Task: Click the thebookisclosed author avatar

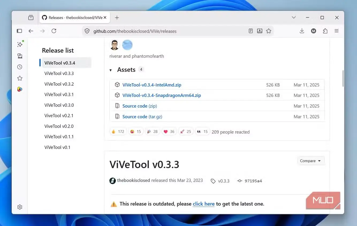Action: [x=113, y=181]
